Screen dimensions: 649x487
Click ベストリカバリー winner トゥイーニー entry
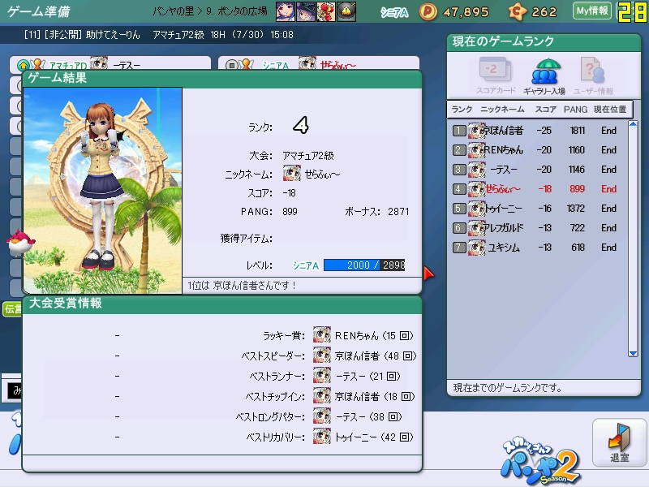363,437
